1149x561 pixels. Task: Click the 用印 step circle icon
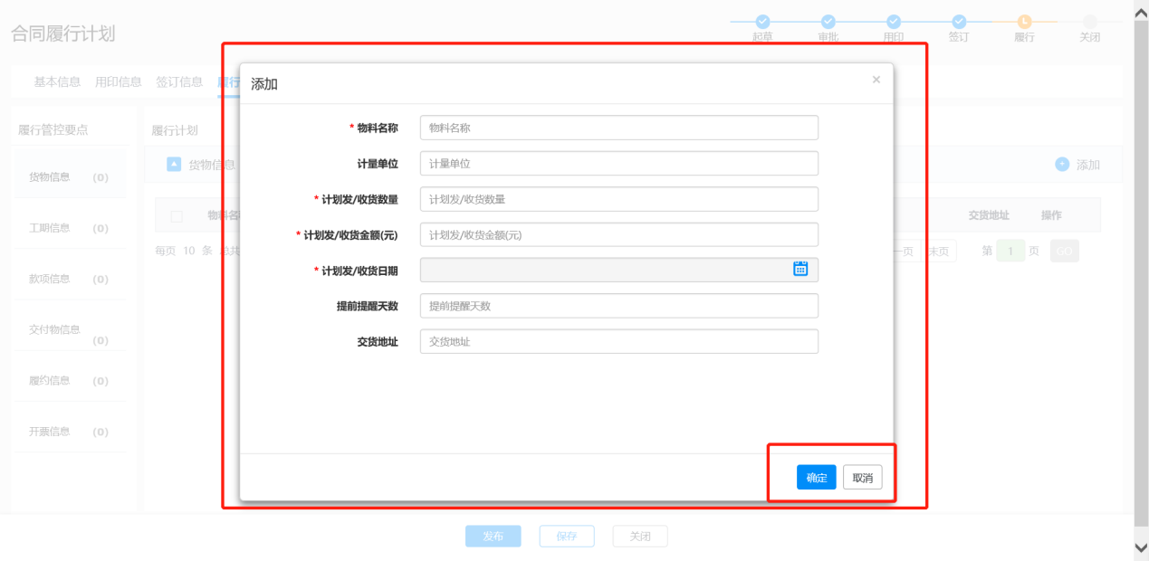click(894, 22)
